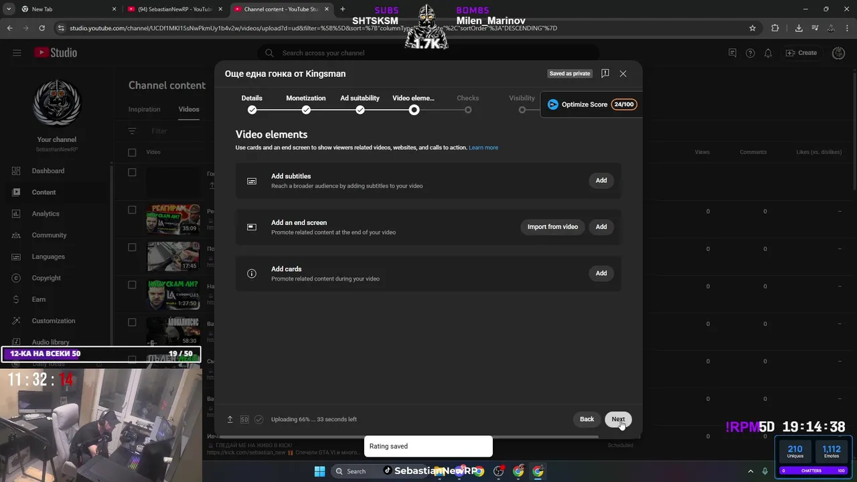857x482 pixels.
Task: Click Add for subtitles
Action: coord(601,180)
